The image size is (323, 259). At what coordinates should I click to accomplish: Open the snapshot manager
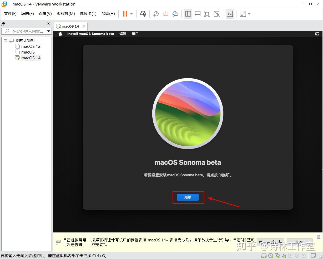tap(175, 14)
